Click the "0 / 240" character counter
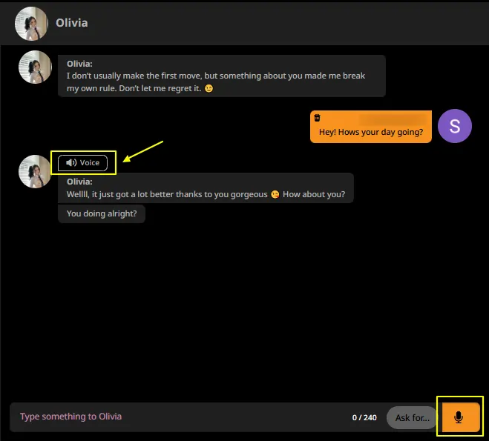This screenshot has width=489, height=441. (x=364, y=417)
